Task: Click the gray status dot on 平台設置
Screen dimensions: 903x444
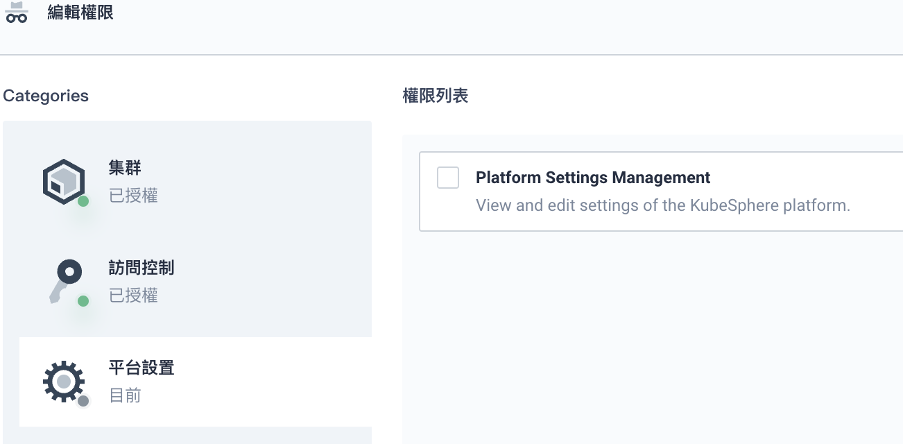Action: pyautogui.click(x=83, y=401)
